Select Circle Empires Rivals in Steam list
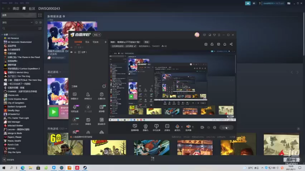This screenshot has width=305, height=171. 17,99
